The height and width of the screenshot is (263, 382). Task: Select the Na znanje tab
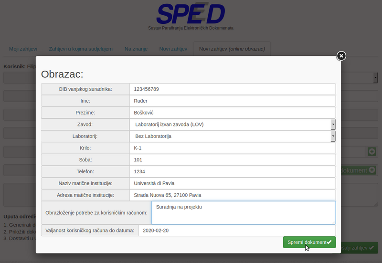(x=136, y=49)
